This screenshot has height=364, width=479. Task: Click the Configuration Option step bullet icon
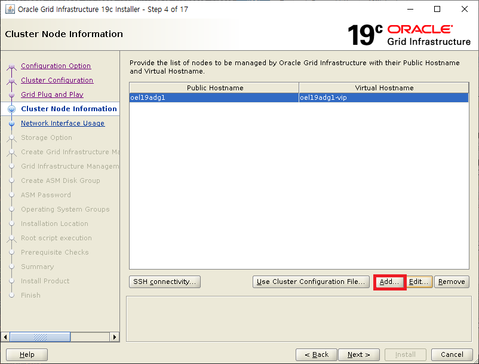[11, 66]
